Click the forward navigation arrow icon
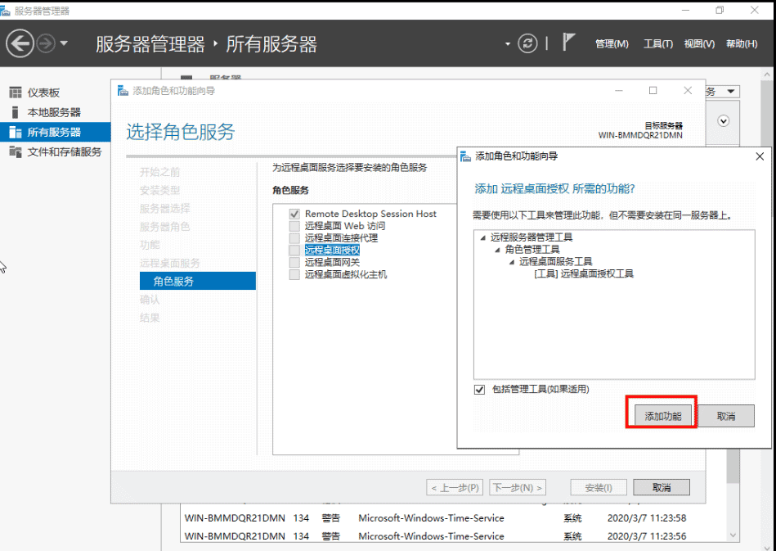 pyautogui.click(x=46, y=43)
